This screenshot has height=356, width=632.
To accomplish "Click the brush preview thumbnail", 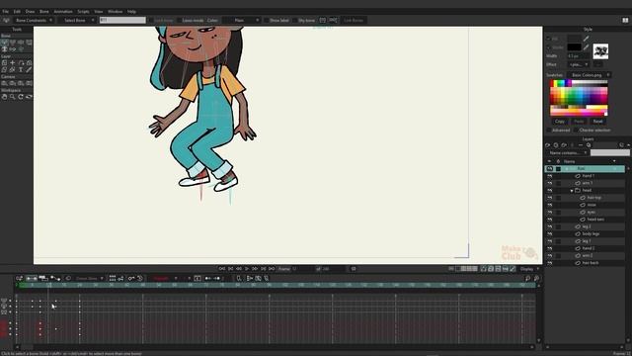I will (x=600, y=51).
